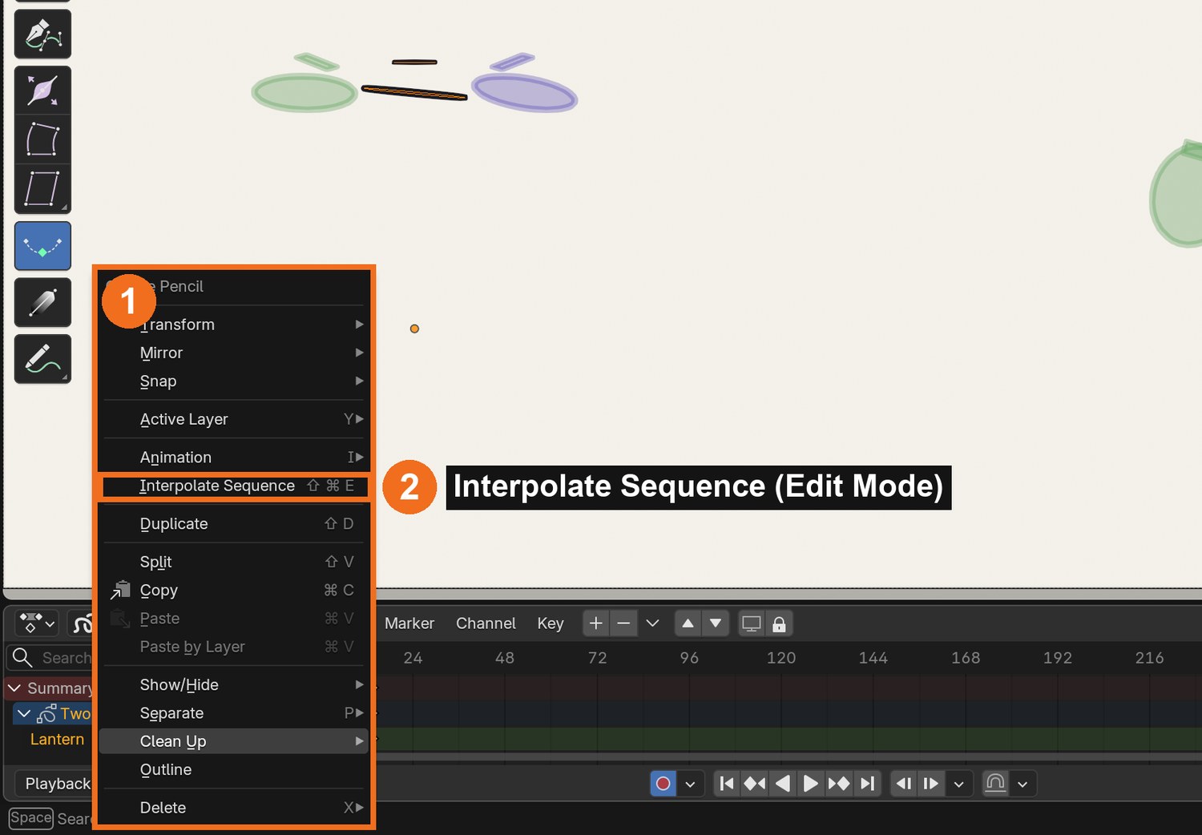Select the Pen draw tool in toolbar
The width and height of the screenshot is (1202, 835).
[42, 34]
